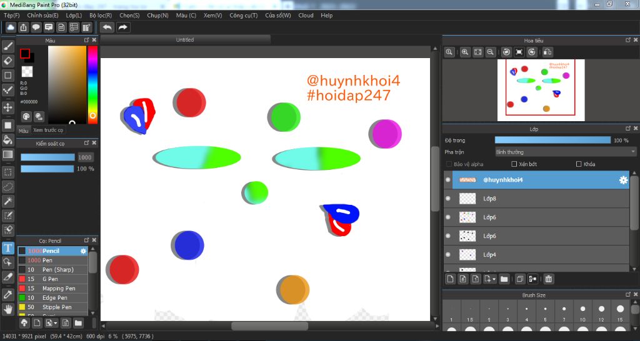Select the Hand pan tool
The image size is (640, 341).
[x=7, y=309]
